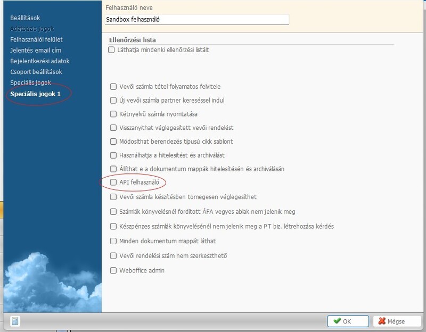426x332 pixels.
Task: Check Vevői rendelési szám nem szerkeszthető
Action: tap(113, 256)
